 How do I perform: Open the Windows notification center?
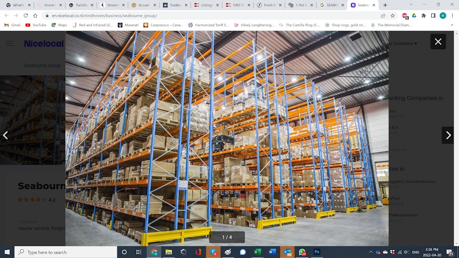pos(450,252)
